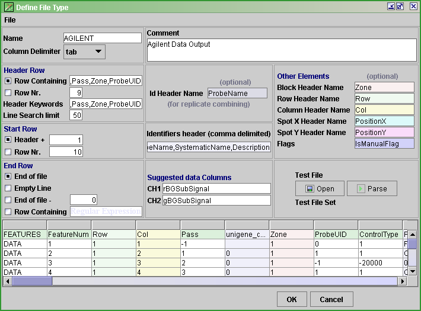The image size is (421, 311).
Task: Select 'End of file' End Row option
Action: click(8, 177)
